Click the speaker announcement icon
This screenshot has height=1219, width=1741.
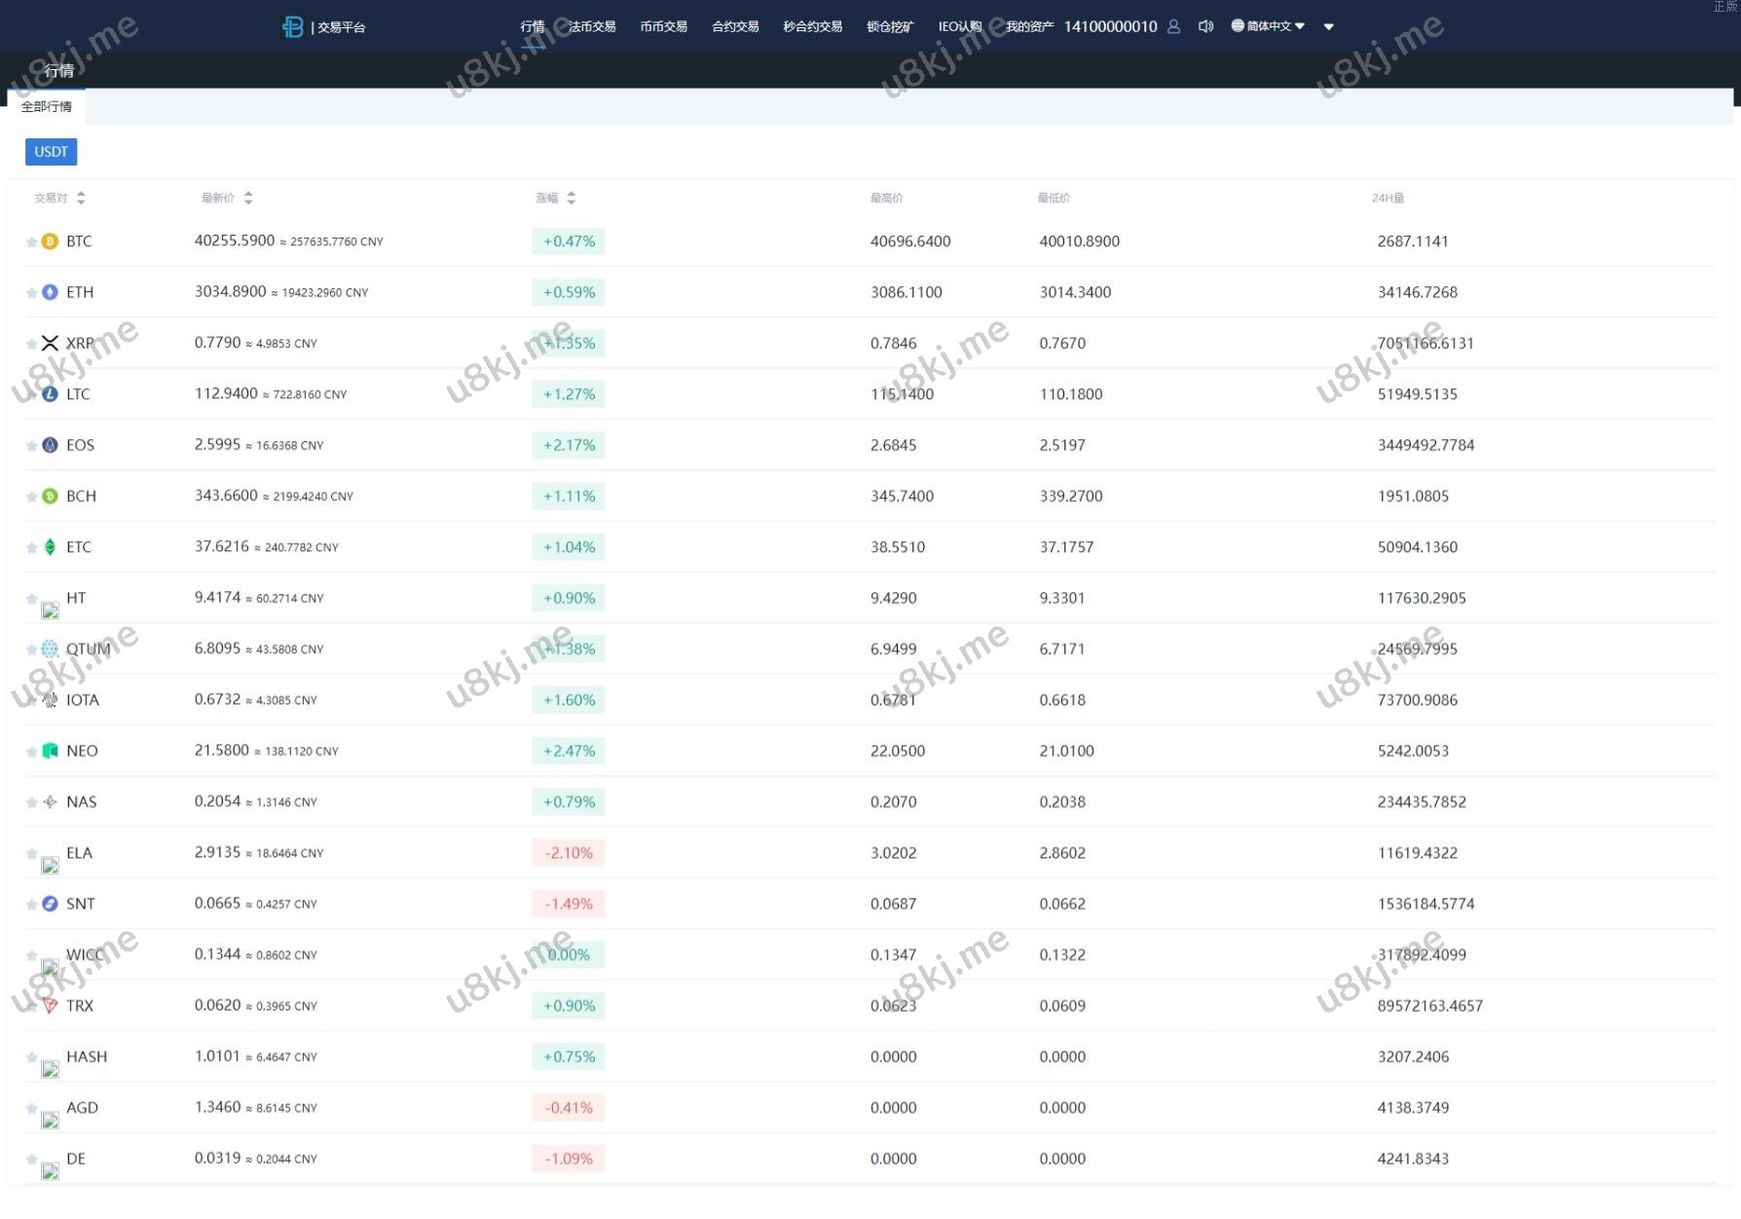pyautogui.click(x=1205, y=27)
